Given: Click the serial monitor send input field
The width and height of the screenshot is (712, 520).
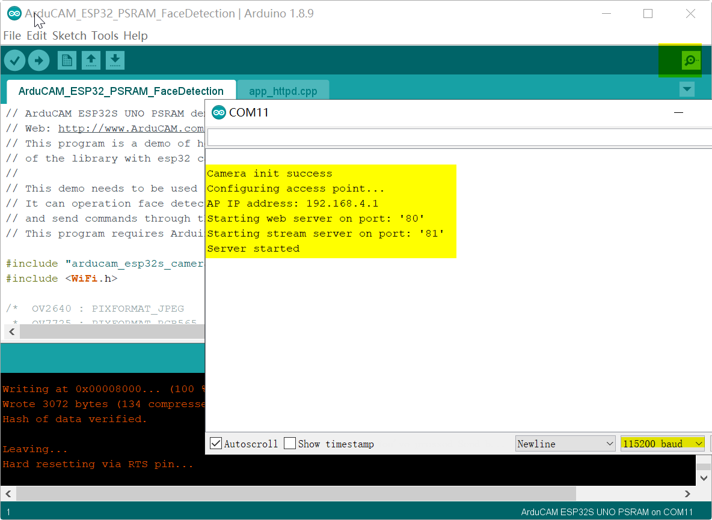Looking at the screenshot, I should (x=459, y=137).
